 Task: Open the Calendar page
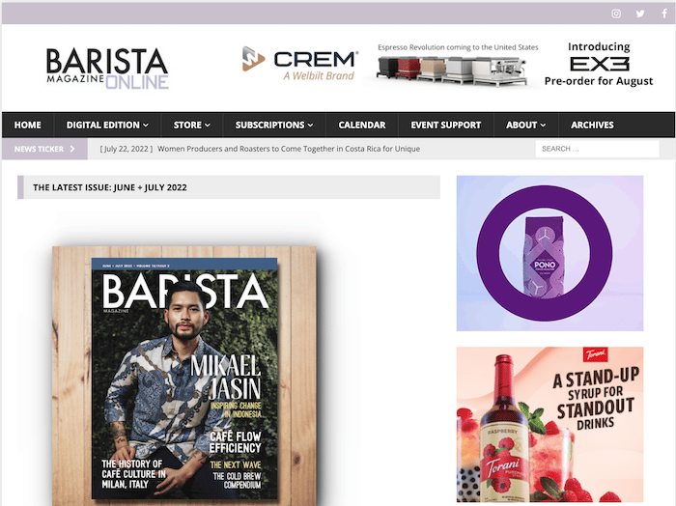[x=362, y=125]
